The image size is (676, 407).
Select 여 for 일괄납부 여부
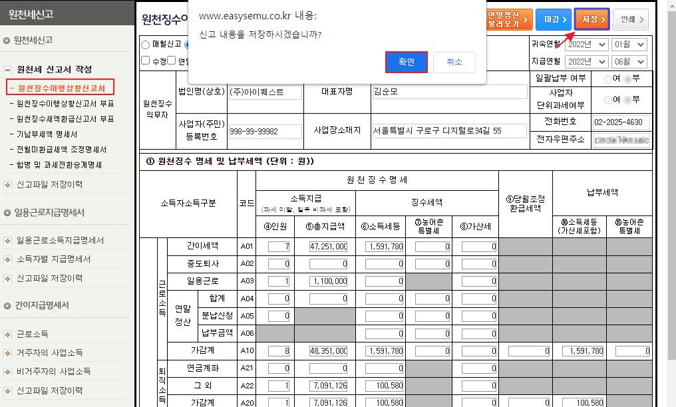(607, 78)
